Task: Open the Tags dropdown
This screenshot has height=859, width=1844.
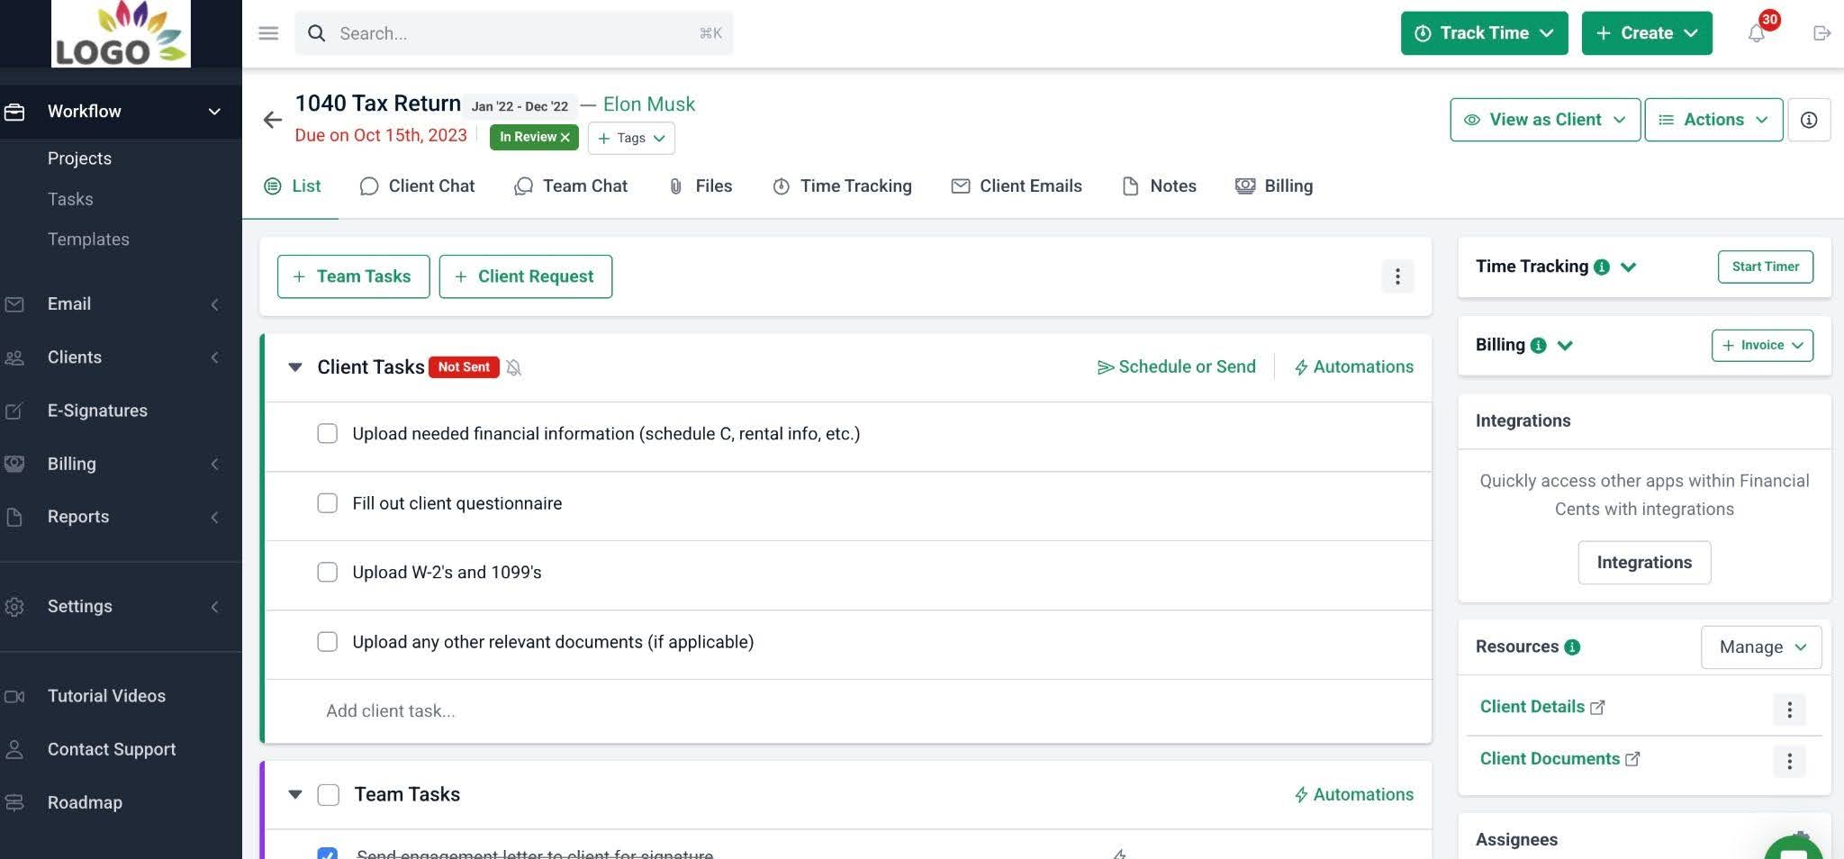Action: tap(631, 138)
